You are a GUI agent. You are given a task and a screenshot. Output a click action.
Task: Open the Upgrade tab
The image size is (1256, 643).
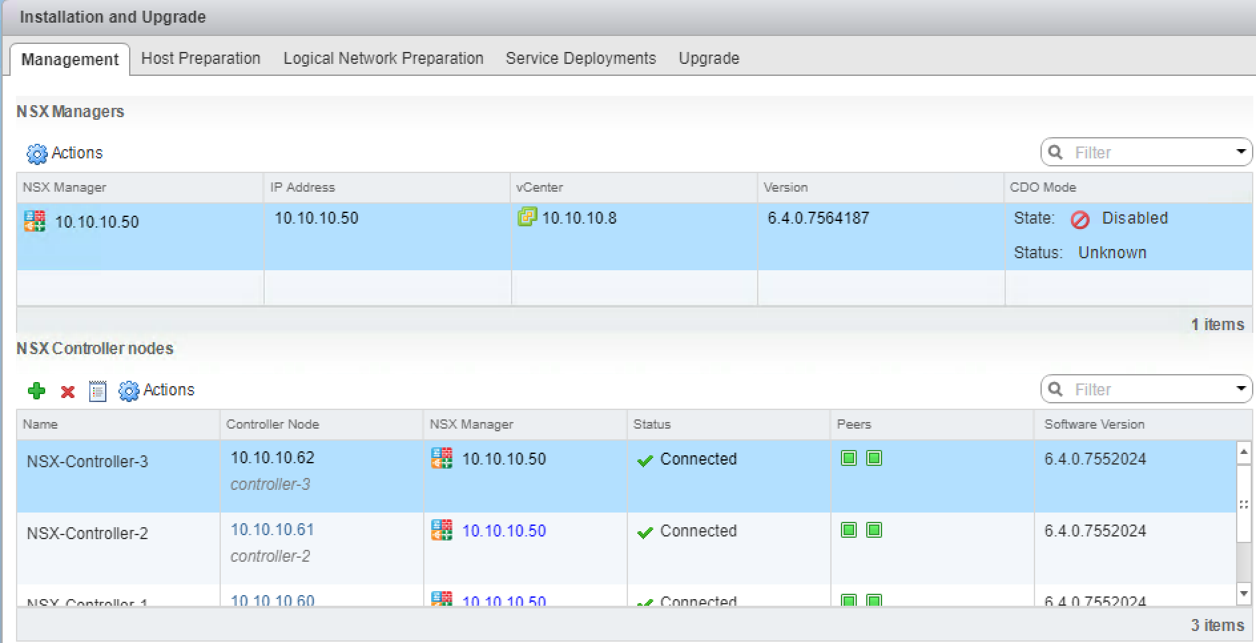tap(708, 59)
